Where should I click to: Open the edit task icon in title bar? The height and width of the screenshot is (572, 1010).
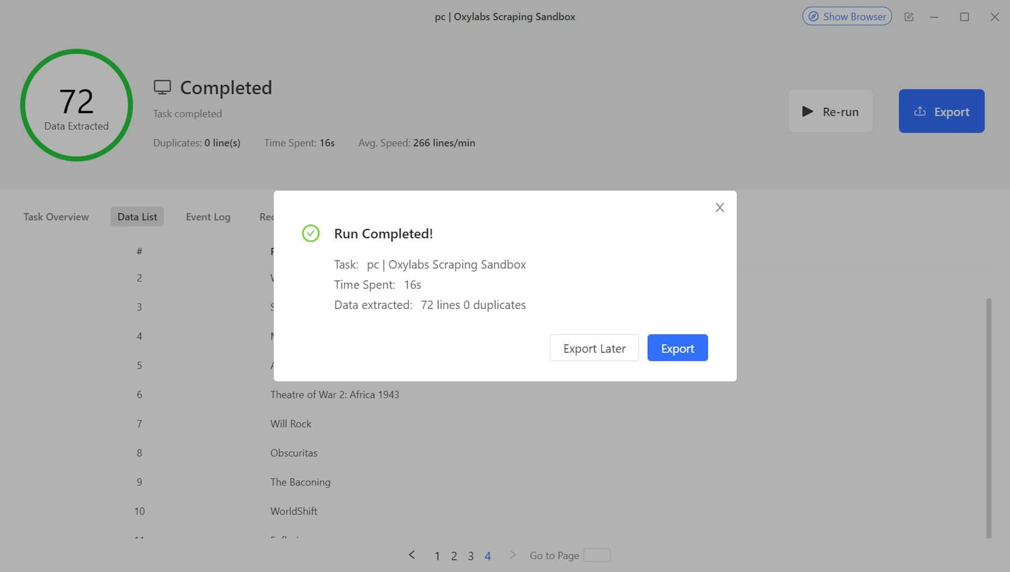click(909, 17)
